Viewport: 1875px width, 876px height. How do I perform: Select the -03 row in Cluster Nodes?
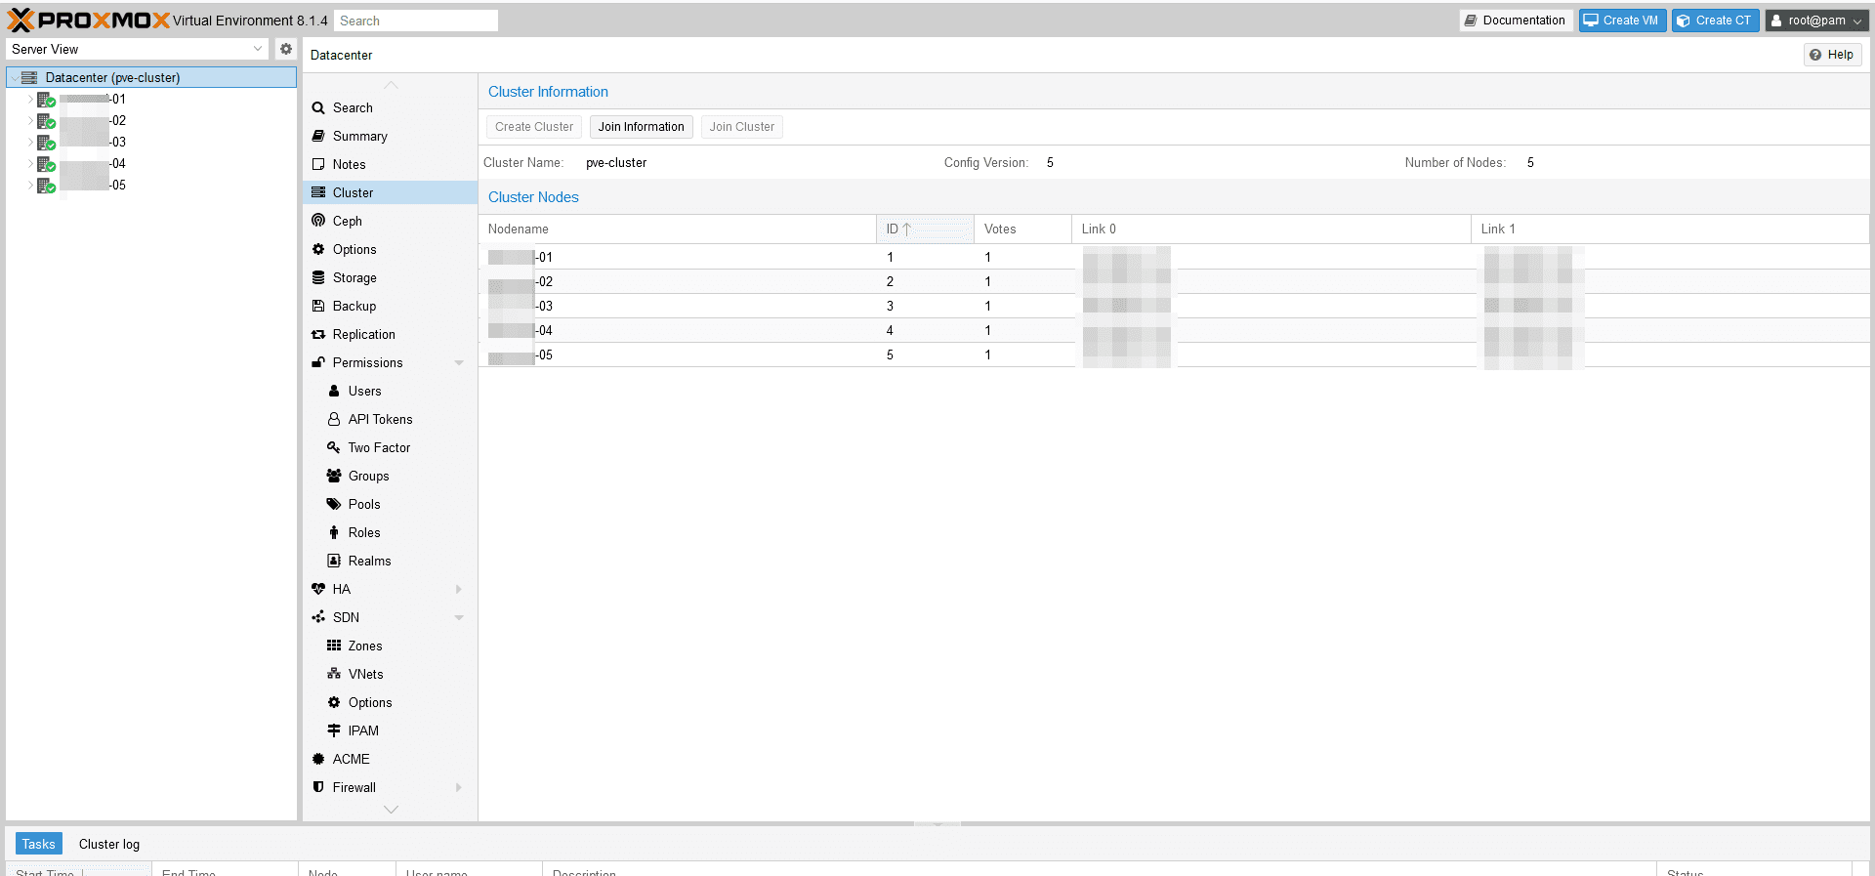pyautogui.click(x=1174, y=307)
